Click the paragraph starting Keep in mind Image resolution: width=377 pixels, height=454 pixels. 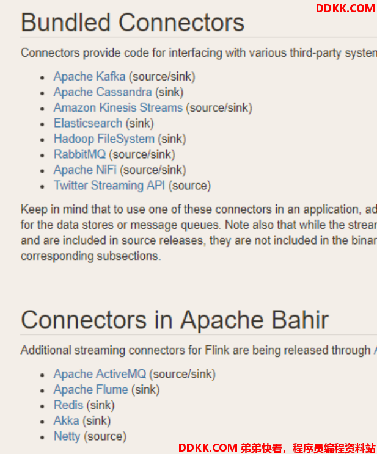coord(199,232)
